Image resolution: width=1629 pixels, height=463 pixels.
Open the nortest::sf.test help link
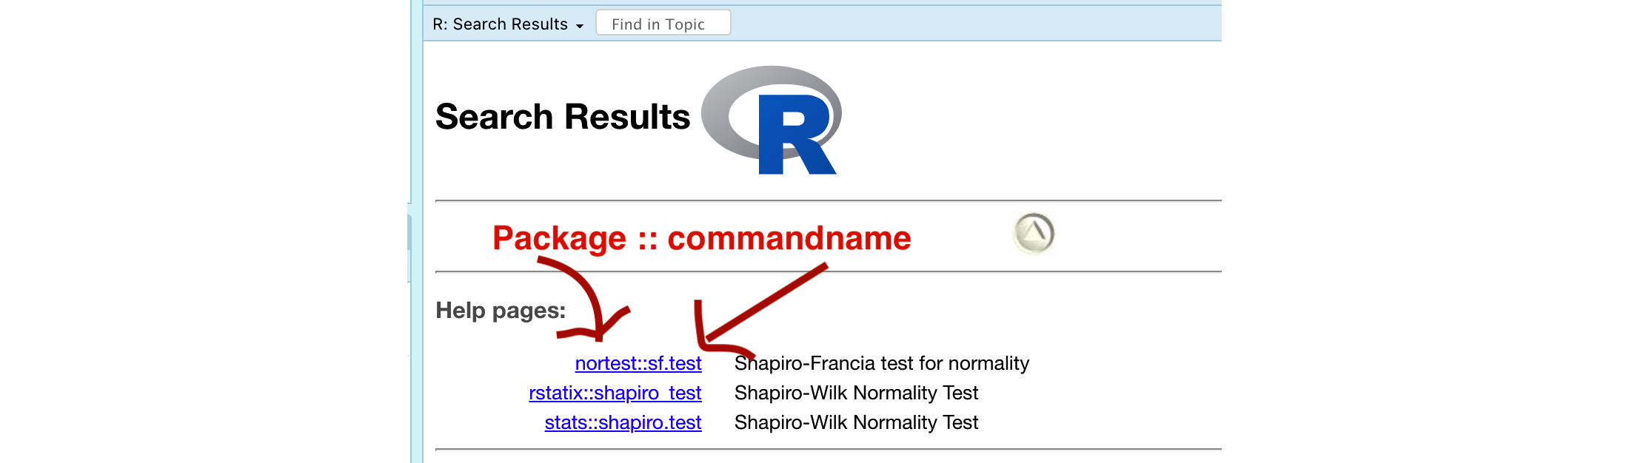(x=638, y=363)
